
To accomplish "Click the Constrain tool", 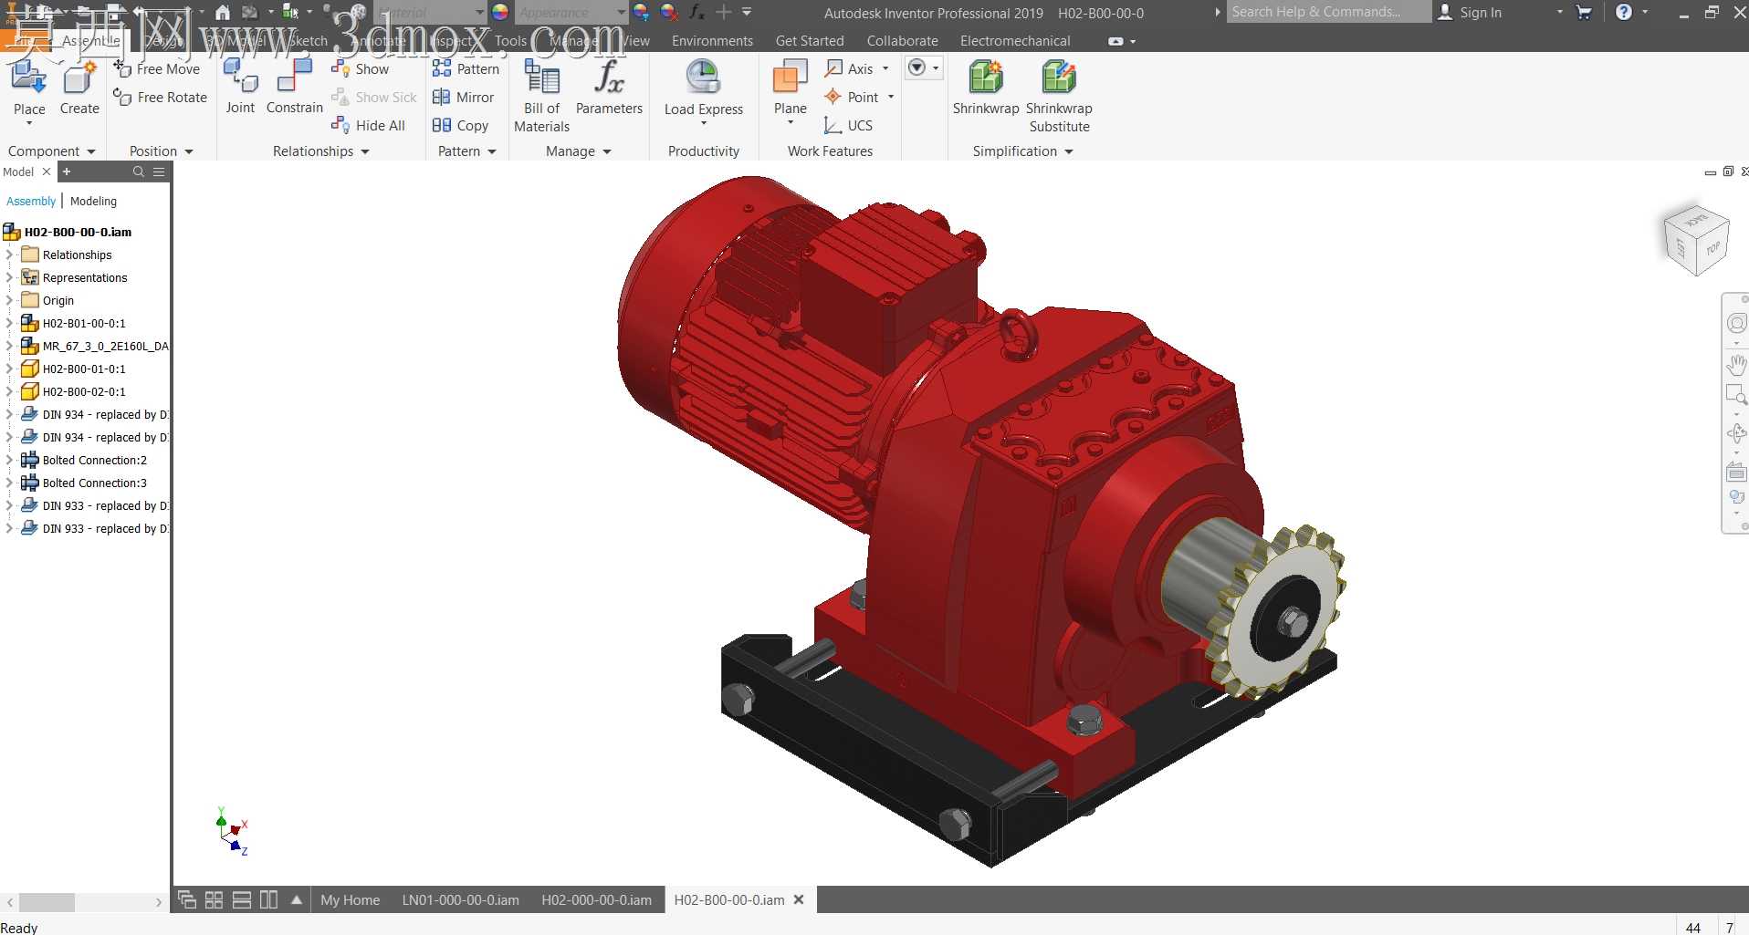I will click(295, 87).
